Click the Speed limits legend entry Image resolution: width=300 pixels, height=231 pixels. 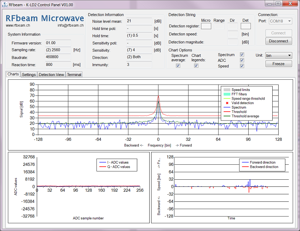[x=241, y=90]
